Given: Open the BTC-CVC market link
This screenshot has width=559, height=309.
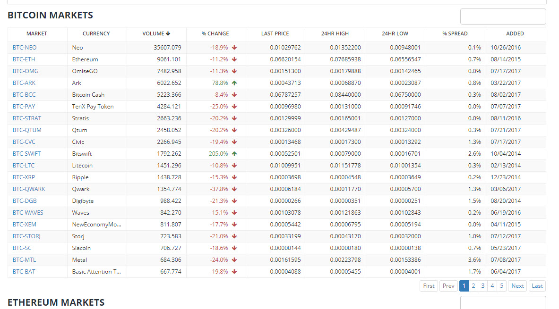Looking at the screenshot, I should [x=24, y=142].
